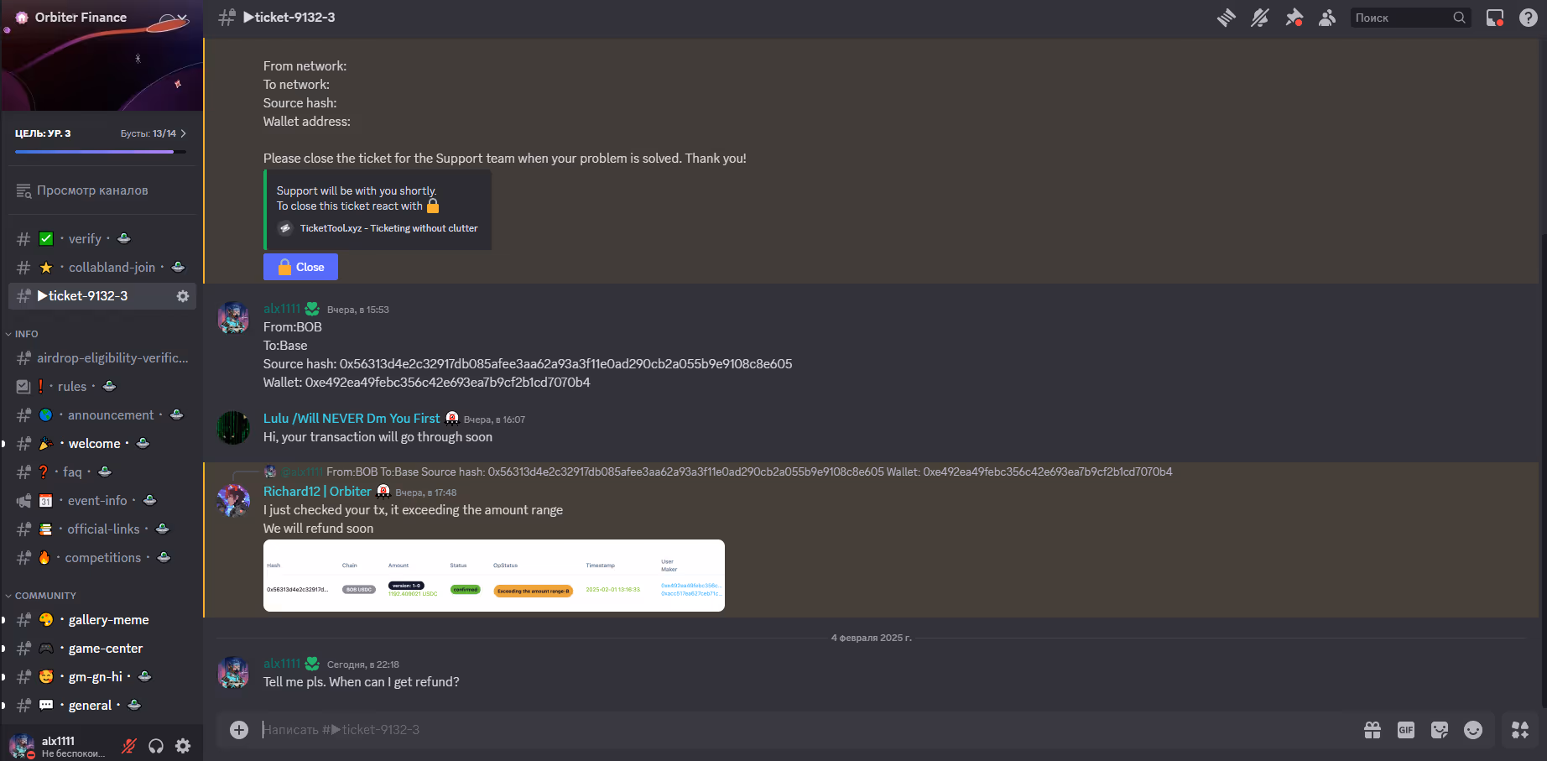Open pinned messages

pos(1294,18)
